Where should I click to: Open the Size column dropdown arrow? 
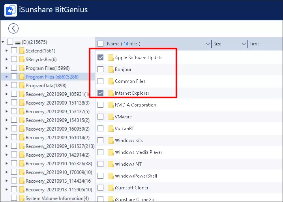244,44
